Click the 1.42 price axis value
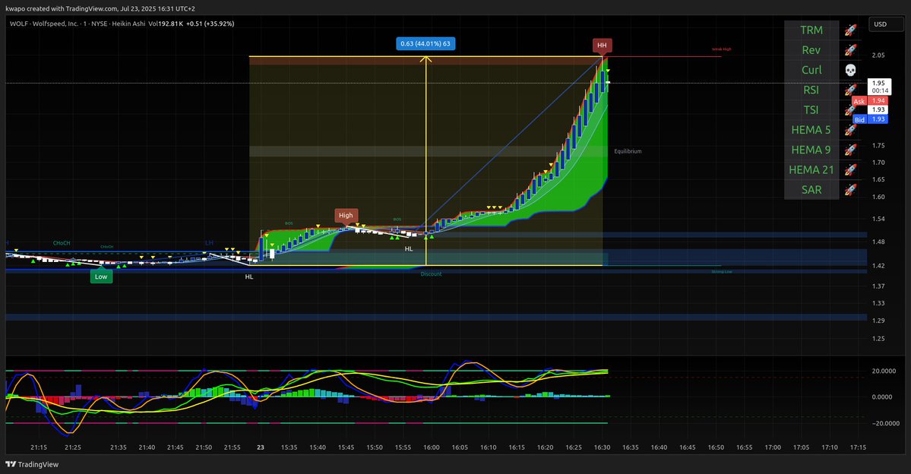Image resolution: width=911 pixels, height=474 pixels. pyautogui.click(x=878, y=266)
